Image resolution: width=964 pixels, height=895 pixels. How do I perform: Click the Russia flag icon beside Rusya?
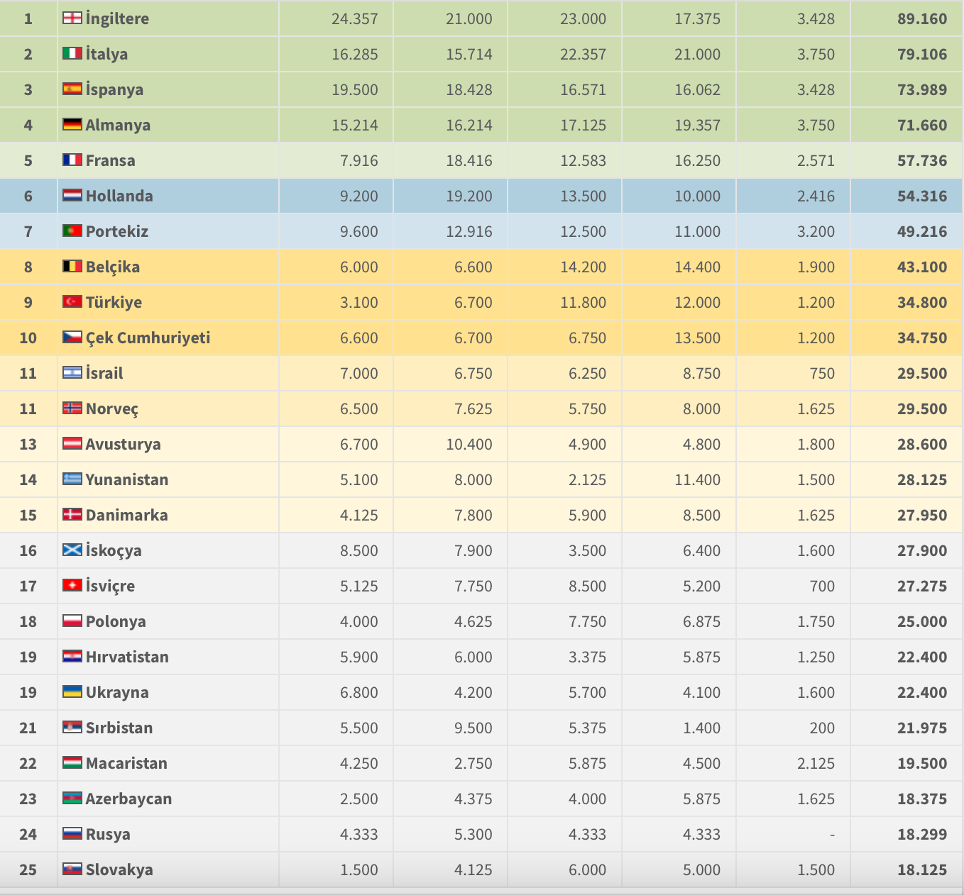72,833
